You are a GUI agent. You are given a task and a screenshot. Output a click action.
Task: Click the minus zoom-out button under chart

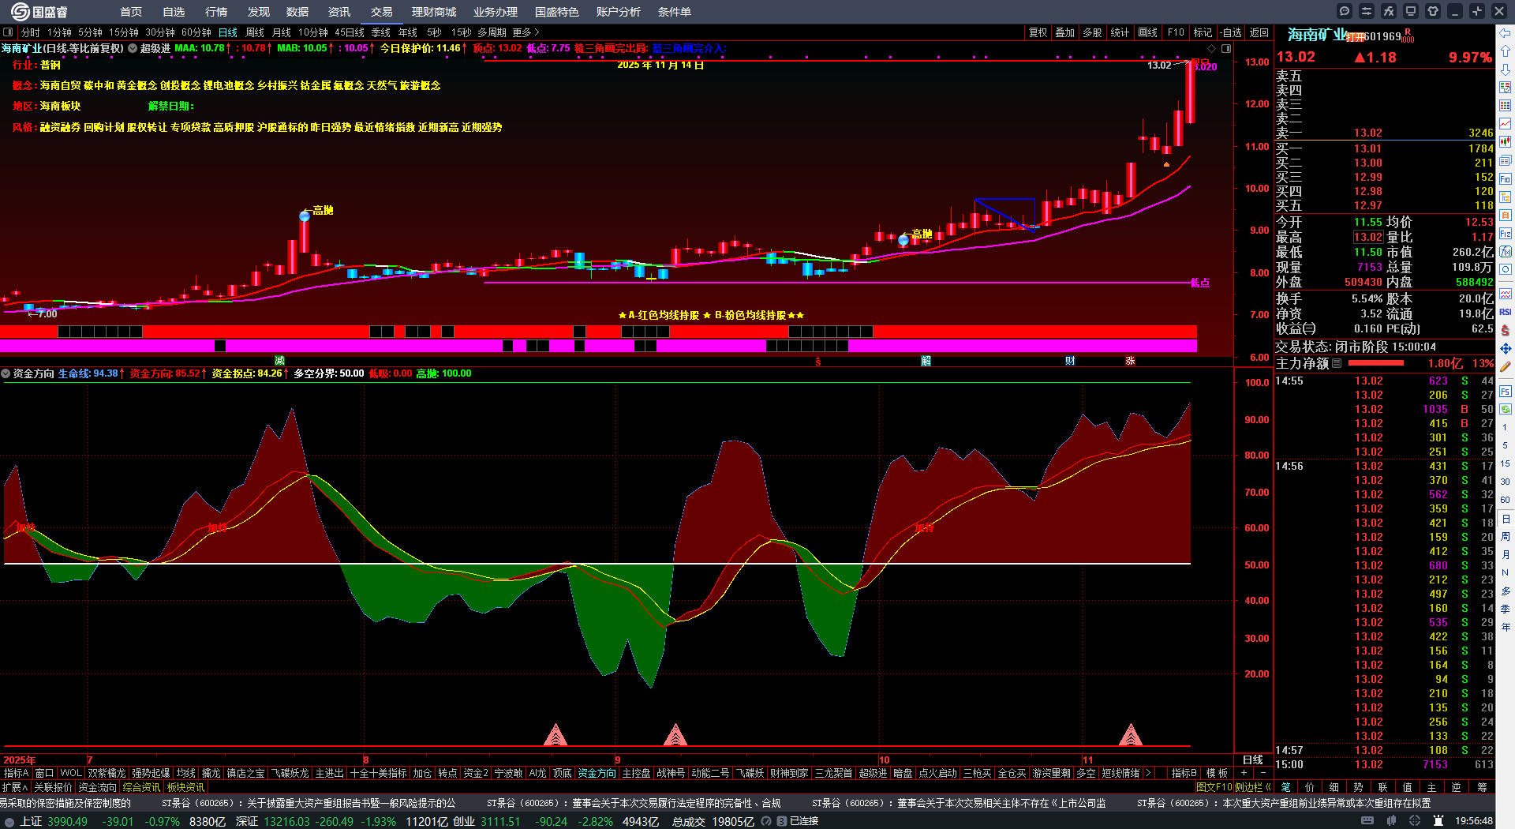(1263, 773)
